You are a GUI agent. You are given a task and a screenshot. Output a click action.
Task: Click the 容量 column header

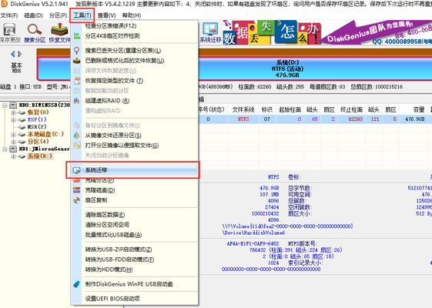[419, 109]
